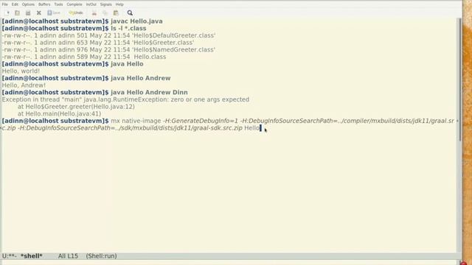472x265 pixels.
Task: Click the X kill-buffer toolbar icon
Action: click(x=39, y=13)
